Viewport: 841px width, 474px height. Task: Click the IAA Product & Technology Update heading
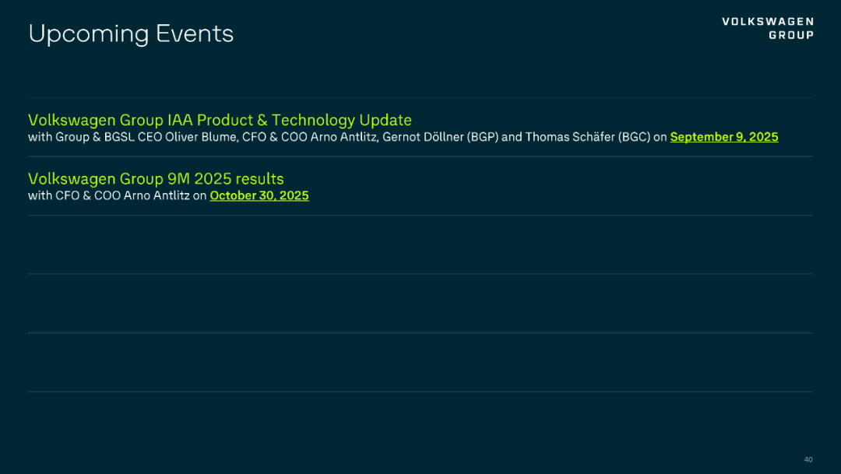(220, 120)
